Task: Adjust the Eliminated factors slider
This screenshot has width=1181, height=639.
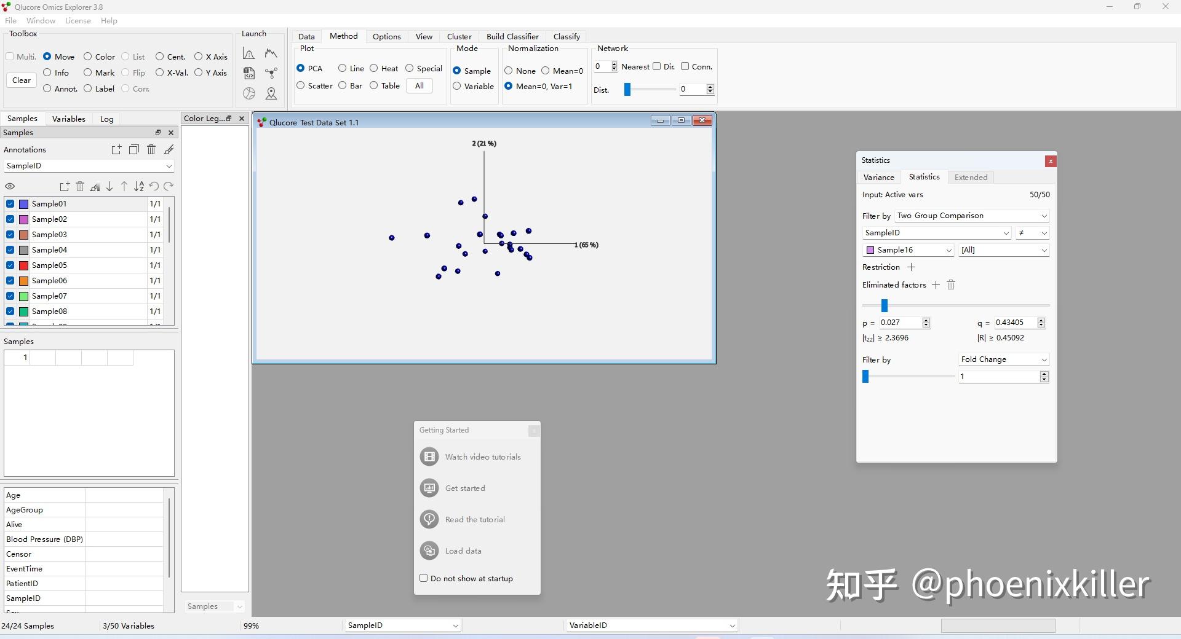Action: tap(884, 305)
